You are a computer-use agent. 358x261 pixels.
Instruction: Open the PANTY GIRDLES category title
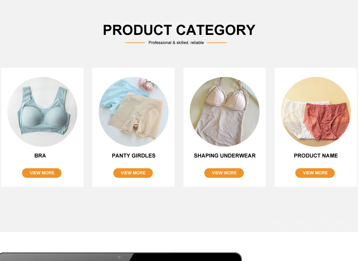pyautogui.click(x=134, y=156)
